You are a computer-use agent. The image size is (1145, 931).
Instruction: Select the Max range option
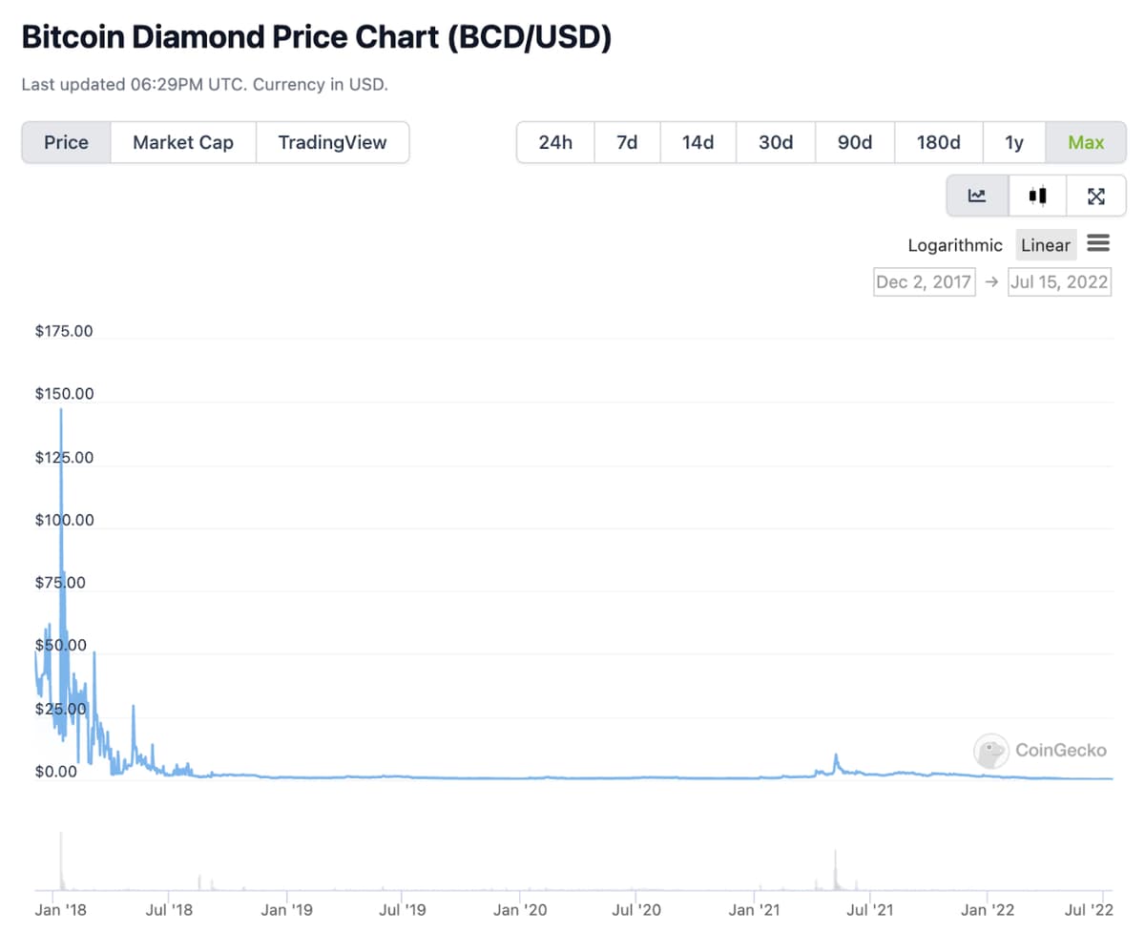click(1086, 142)
